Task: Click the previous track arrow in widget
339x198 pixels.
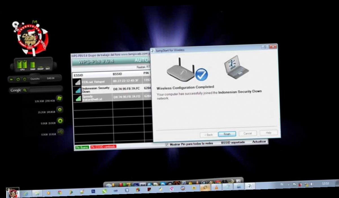Action: coord(12,79)
